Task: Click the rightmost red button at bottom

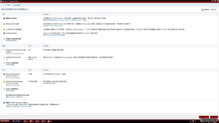Action: [x=214, y=117]
